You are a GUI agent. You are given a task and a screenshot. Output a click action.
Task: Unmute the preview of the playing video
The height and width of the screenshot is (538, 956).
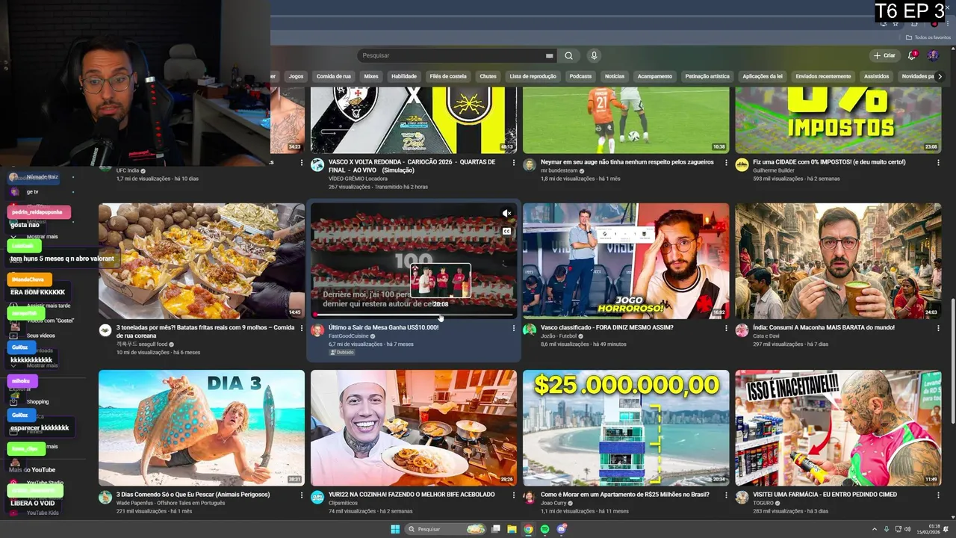coord(506,214)
